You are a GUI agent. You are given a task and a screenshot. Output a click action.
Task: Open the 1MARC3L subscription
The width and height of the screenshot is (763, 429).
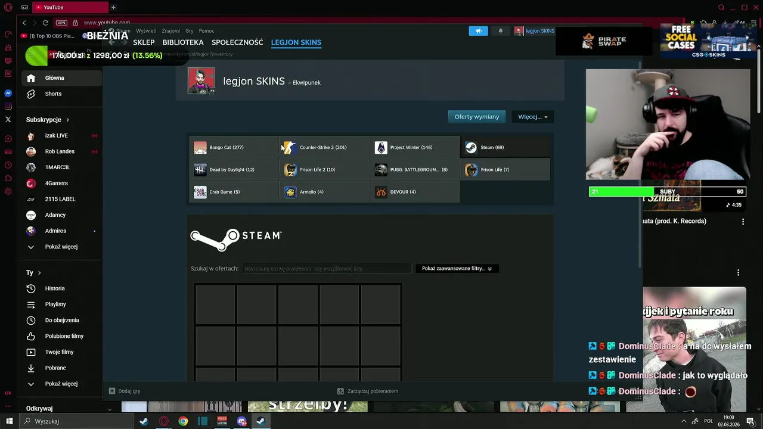[61, 167]
